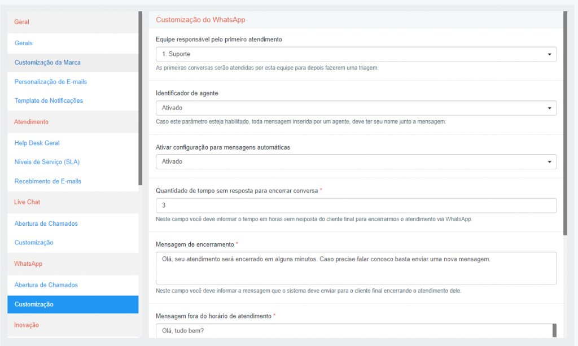Click the Geral section header
The width and height of the screenshot is (578, 346).
(x=21, y=22)
